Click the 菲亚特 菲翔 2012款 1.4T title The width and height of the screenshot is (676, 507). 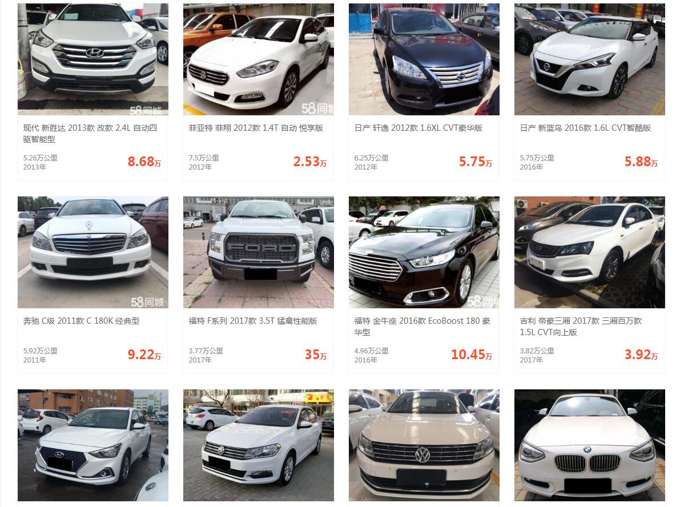pos(256,128)
